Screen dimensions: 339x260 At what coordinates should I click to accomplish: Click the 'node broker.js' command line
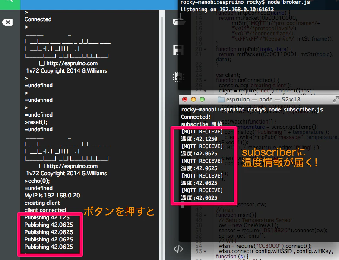click(x=245, y=3)
